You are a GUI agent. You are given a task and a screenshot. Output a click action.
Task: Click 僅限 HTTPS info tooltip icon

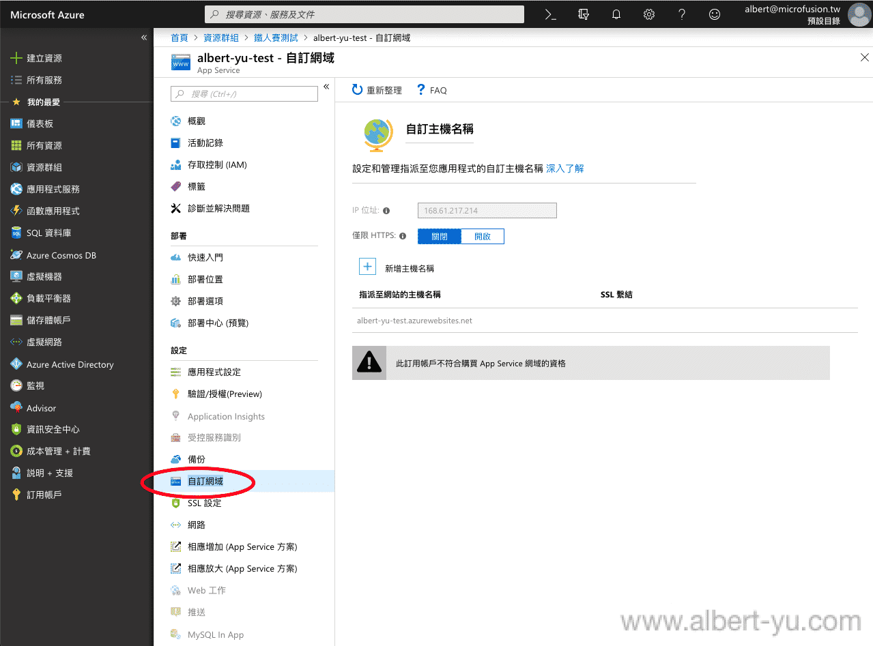pos(403,236)
